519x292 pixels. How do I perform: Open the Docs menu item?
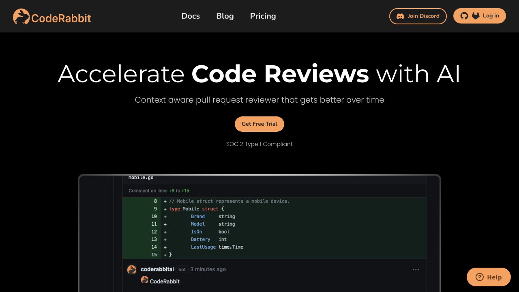click(x=191, y=16)
